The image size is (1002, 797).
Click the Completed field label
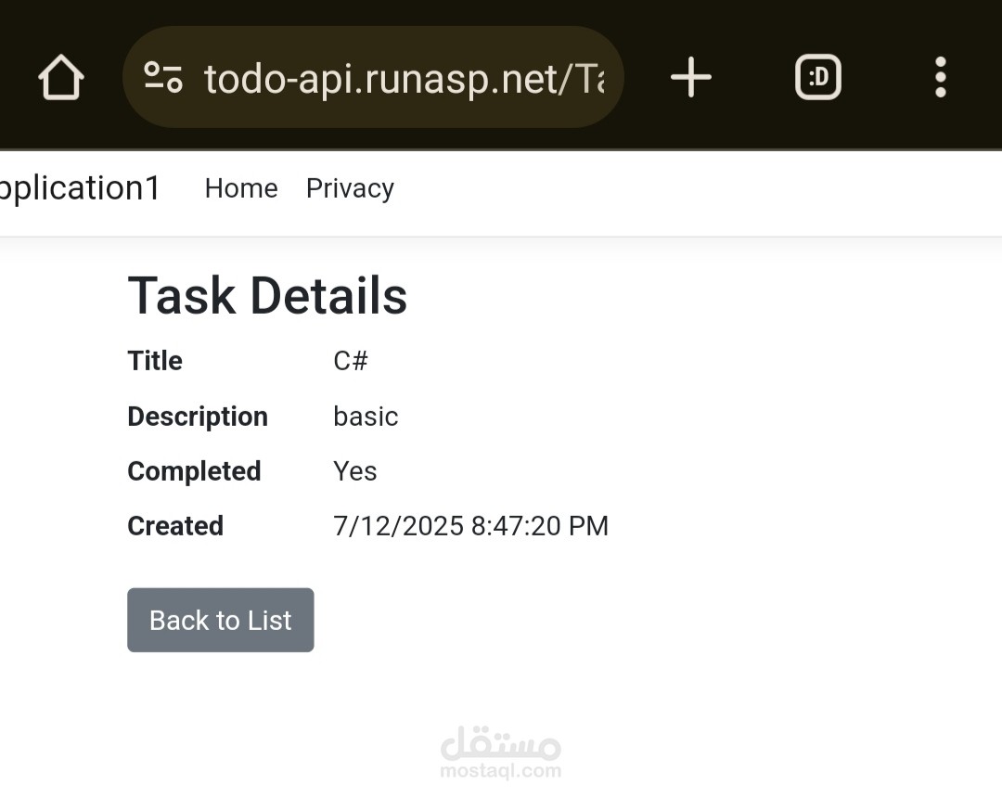[194, 471]
